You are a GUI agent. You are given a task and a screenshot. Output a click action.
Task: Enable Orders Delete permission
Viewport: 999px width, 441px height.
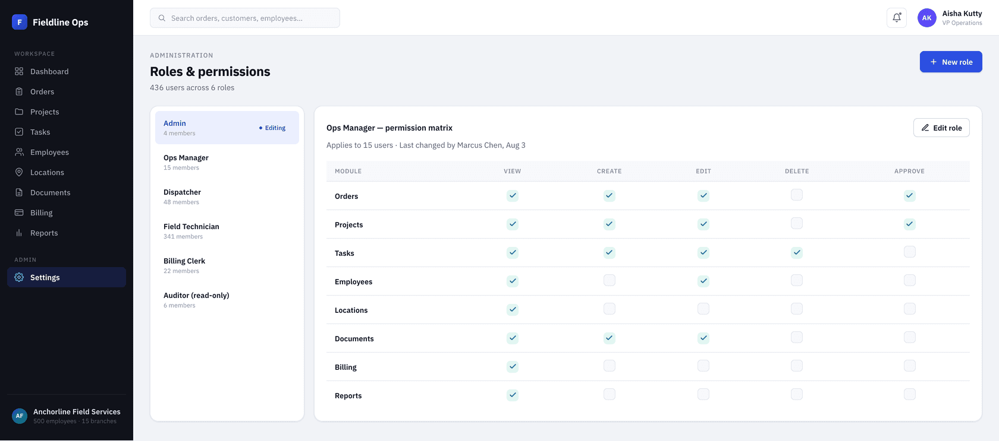[797, 195]
